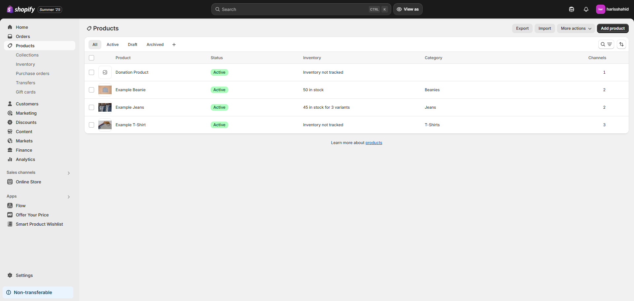Check the Example T-Shirt row checkbox
Image resolution: width=634 pixels, height=301 pixels.
click(x=91, y=125)
